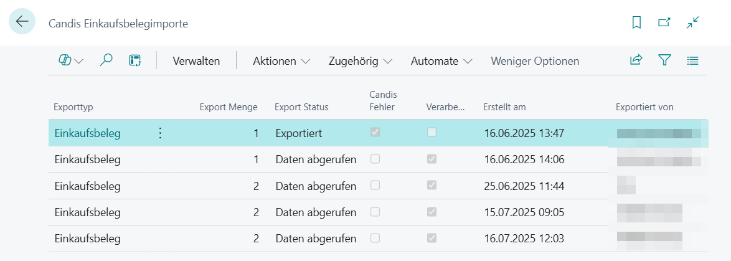Open the Automate dropdown menu
This screenshot has width=731, height=261.
tap(441, 61)
